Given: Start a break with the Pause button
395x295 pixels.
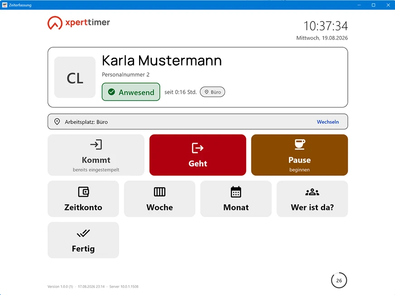Looking at the screenshot, I should 299,155.
